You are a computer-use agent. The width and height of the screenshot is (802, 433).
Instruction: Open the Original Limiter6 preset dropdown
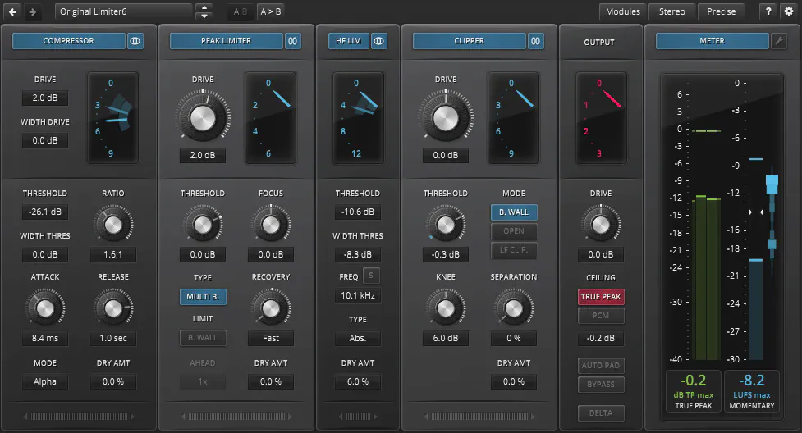pos(123,11)
